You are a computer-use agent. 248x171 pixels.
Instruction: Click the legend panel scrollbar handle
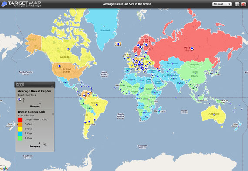click(53, 114)
